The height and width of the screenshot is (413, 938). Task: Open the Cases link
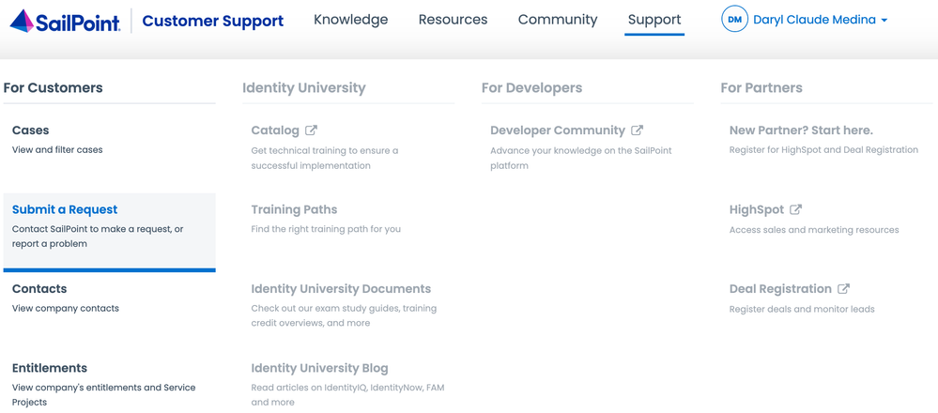(31, 130)
